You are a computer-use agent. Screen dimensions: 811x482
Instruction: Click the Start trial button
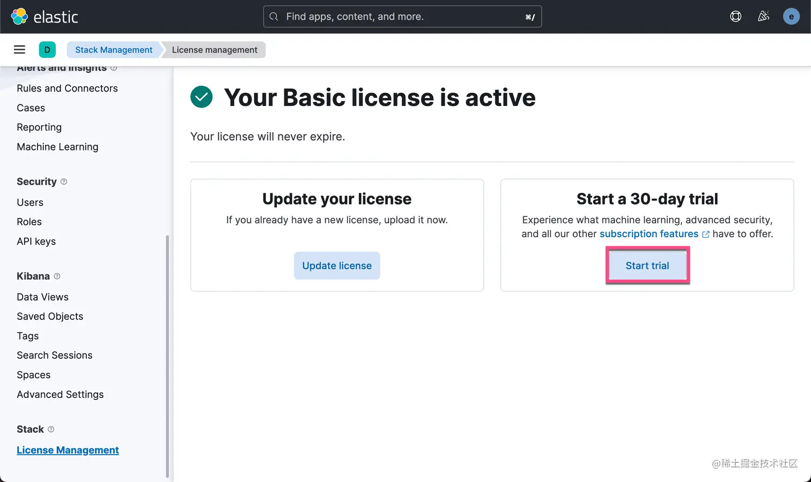pyautogui.click(x=647, y=266)
